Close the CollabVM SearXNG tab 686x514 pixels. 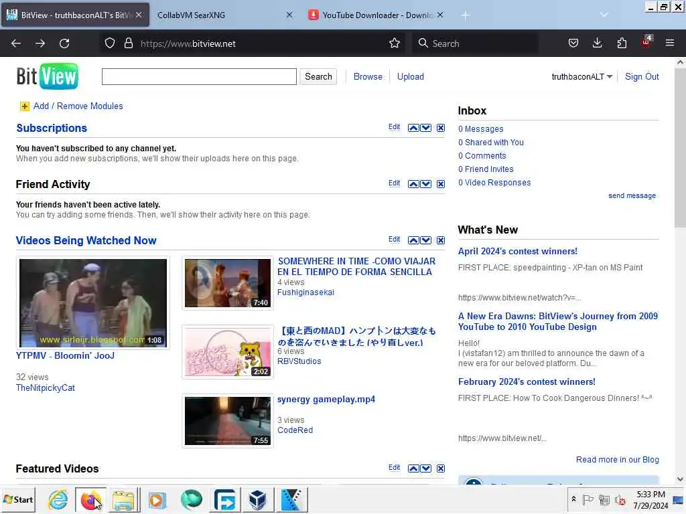point(289,15)
